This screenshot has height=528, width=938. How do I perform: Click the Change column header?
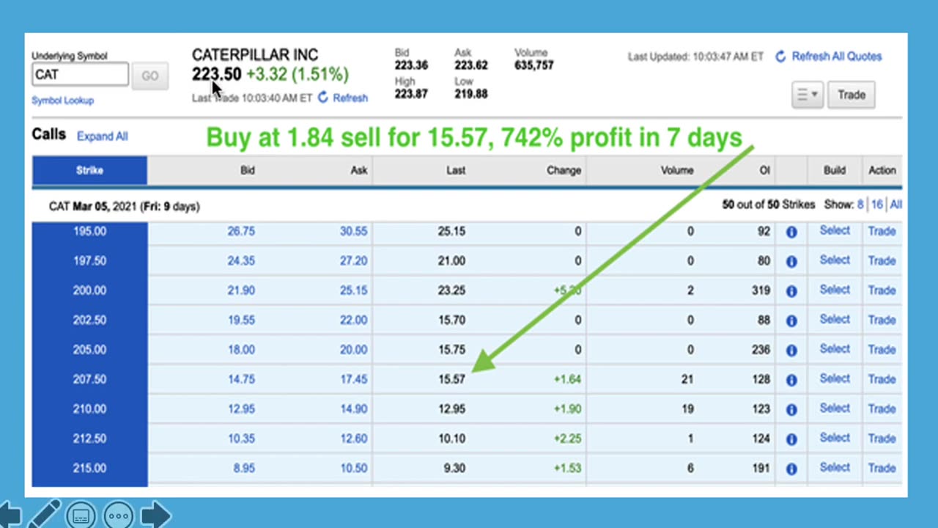coord(564,170)
